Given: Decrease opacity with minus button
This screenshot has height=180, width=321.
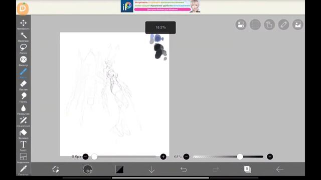Looking at the screenshot, I should [x=186, y=156].
